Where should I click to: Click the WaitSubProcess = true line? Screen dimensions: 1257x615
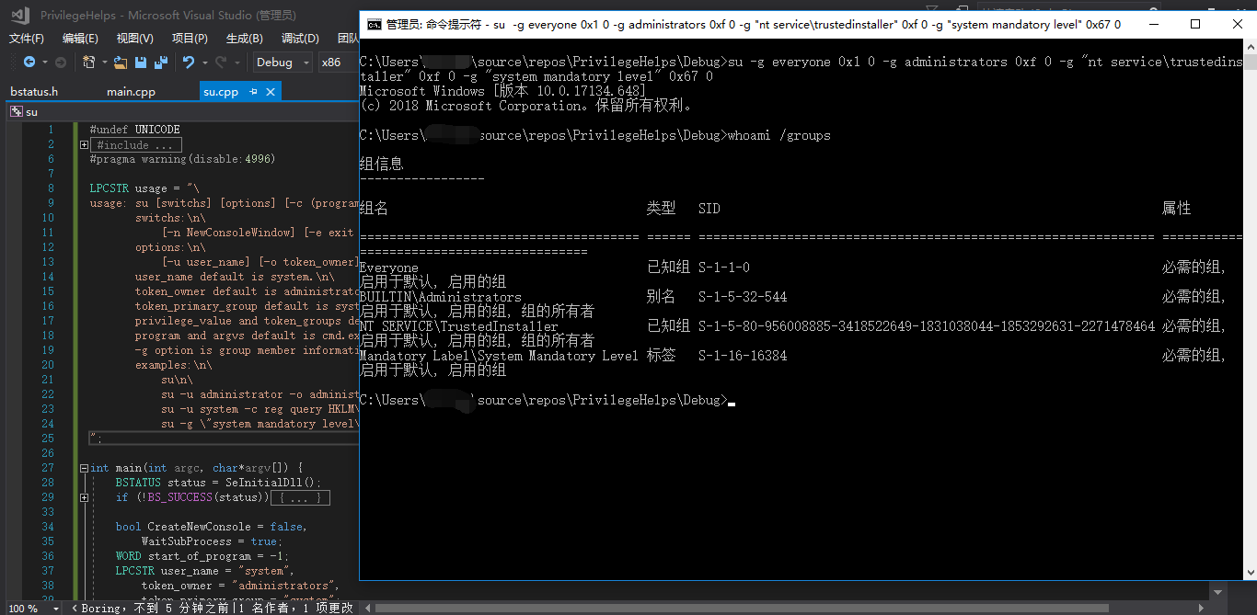211,541
